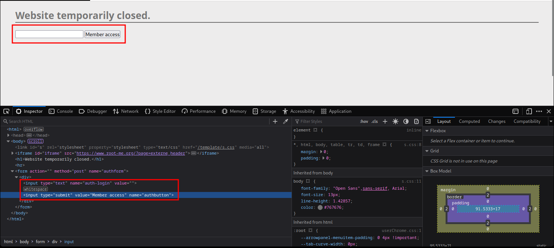
Task: Expand the head element node
Action: 8,135
